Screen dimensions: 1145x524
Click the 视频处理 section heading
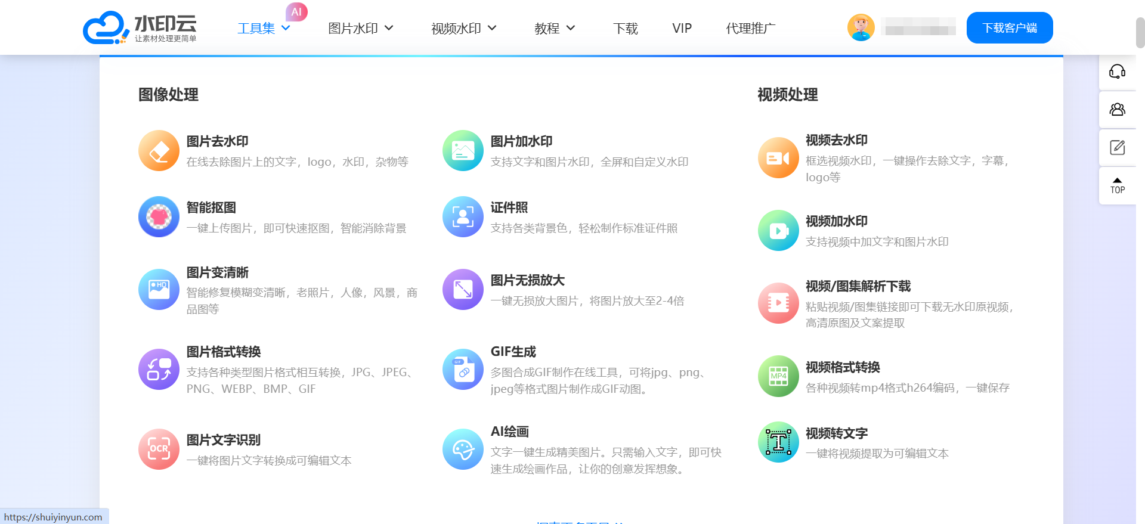click(787, 94)
